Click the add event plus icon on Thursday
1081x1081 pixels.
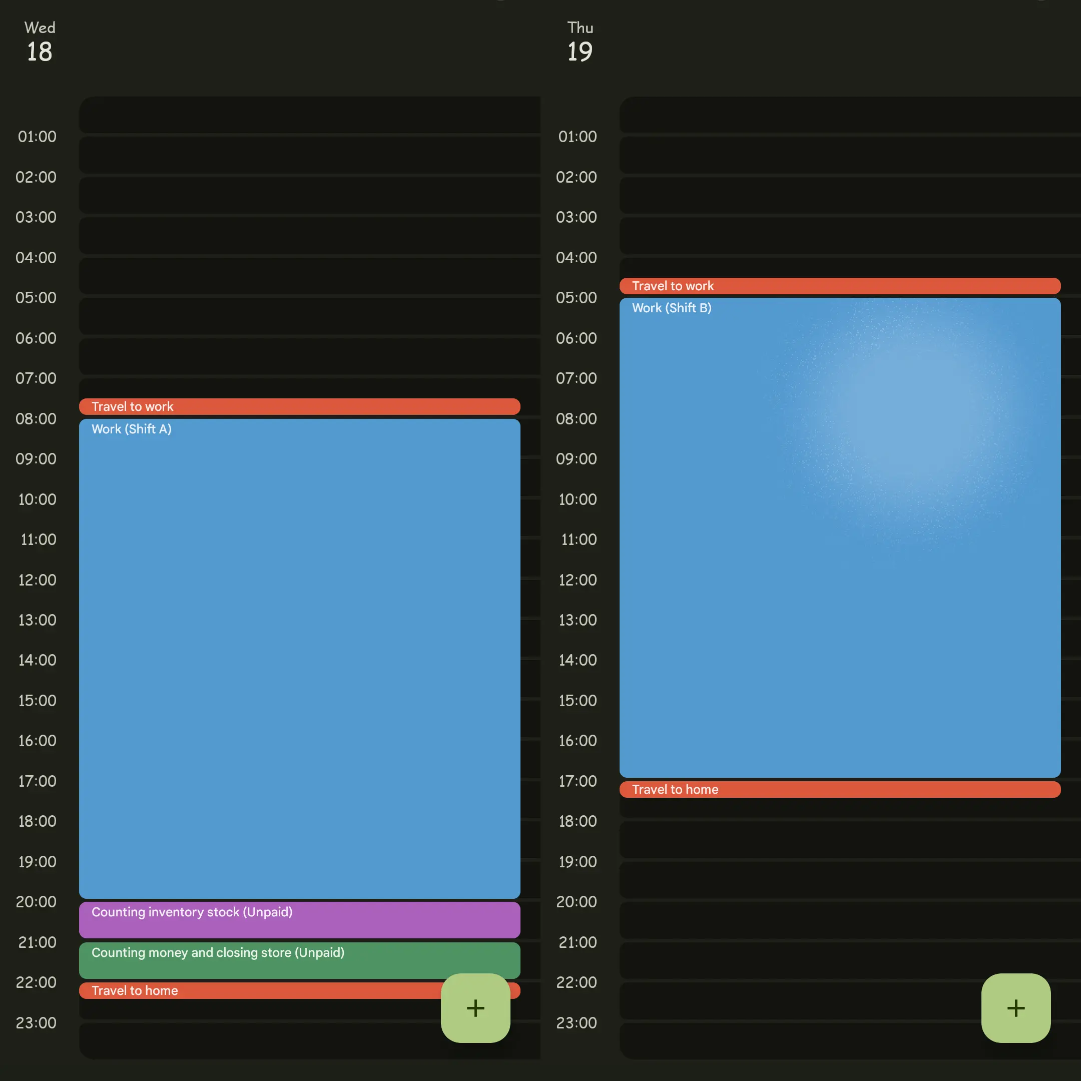1015,1008
